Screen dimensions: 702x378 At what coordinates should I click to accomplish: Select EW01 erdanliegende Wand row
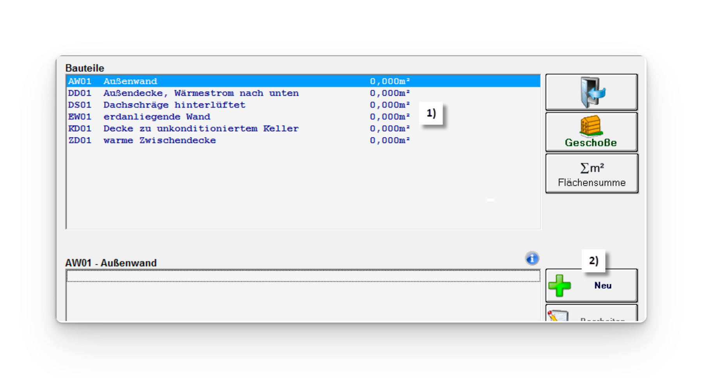(303, 116)
